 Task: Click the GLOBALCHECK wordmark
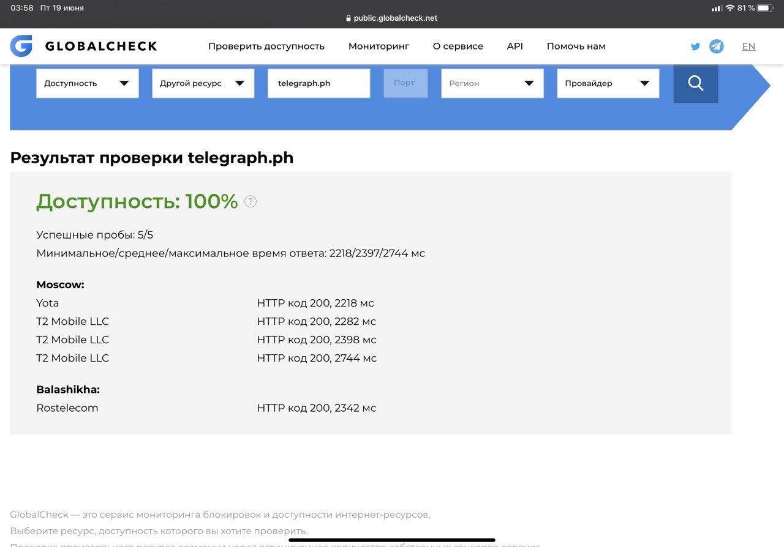(x=101, y=47)
